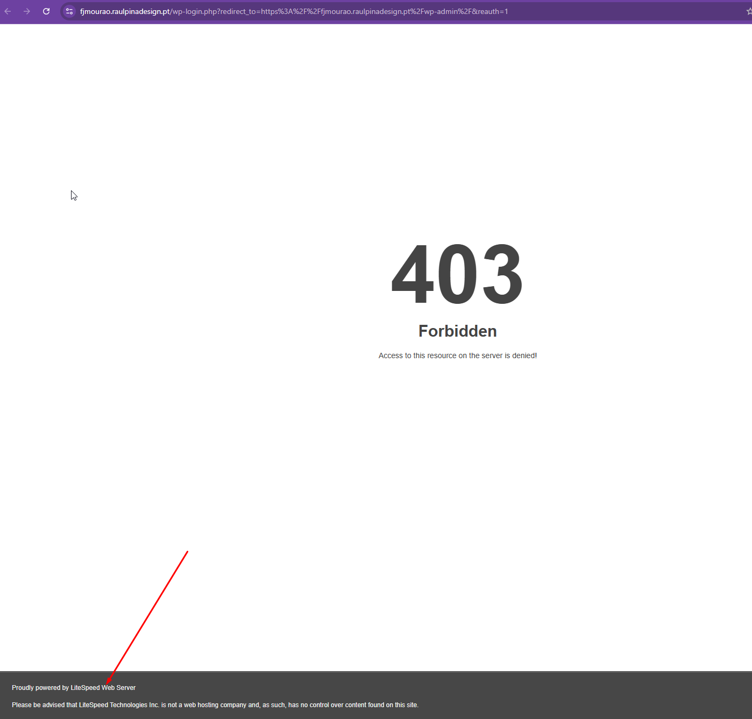Click the 'Access to this resource' message
Viewport: 752px width, 719px height.
pyautogui.click(x=458, y=355)
